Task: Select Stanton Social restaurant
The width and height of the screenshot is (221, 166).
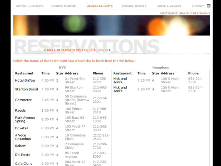Action: 27,89
